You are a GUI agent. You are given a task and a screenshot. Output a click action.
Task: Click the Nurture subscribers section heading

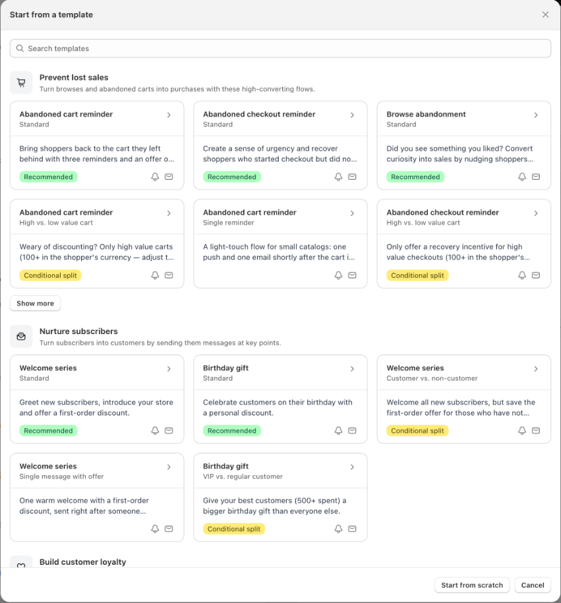point(78,331)
